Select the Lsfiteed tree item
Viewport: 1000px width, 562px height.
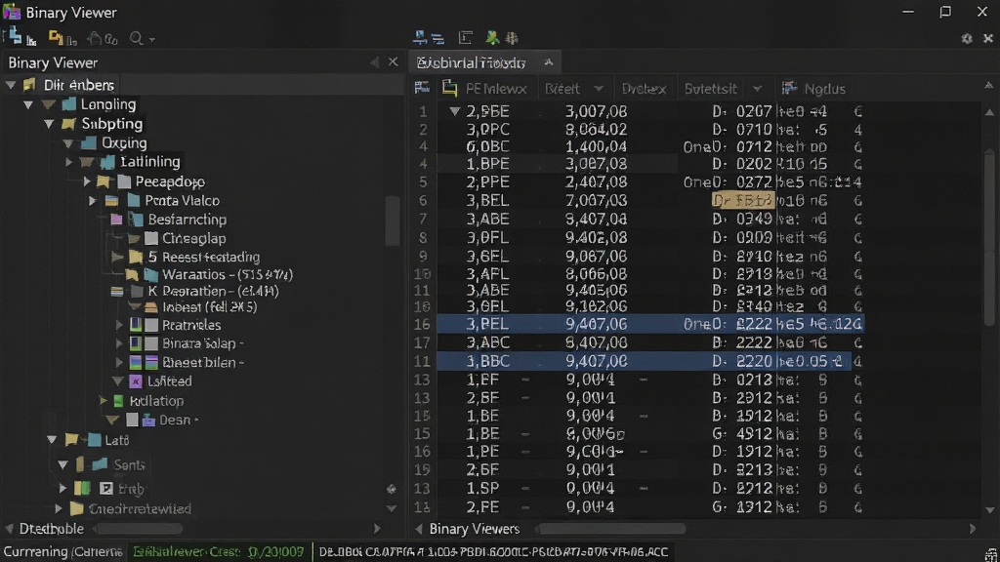[x=170, y=381]
